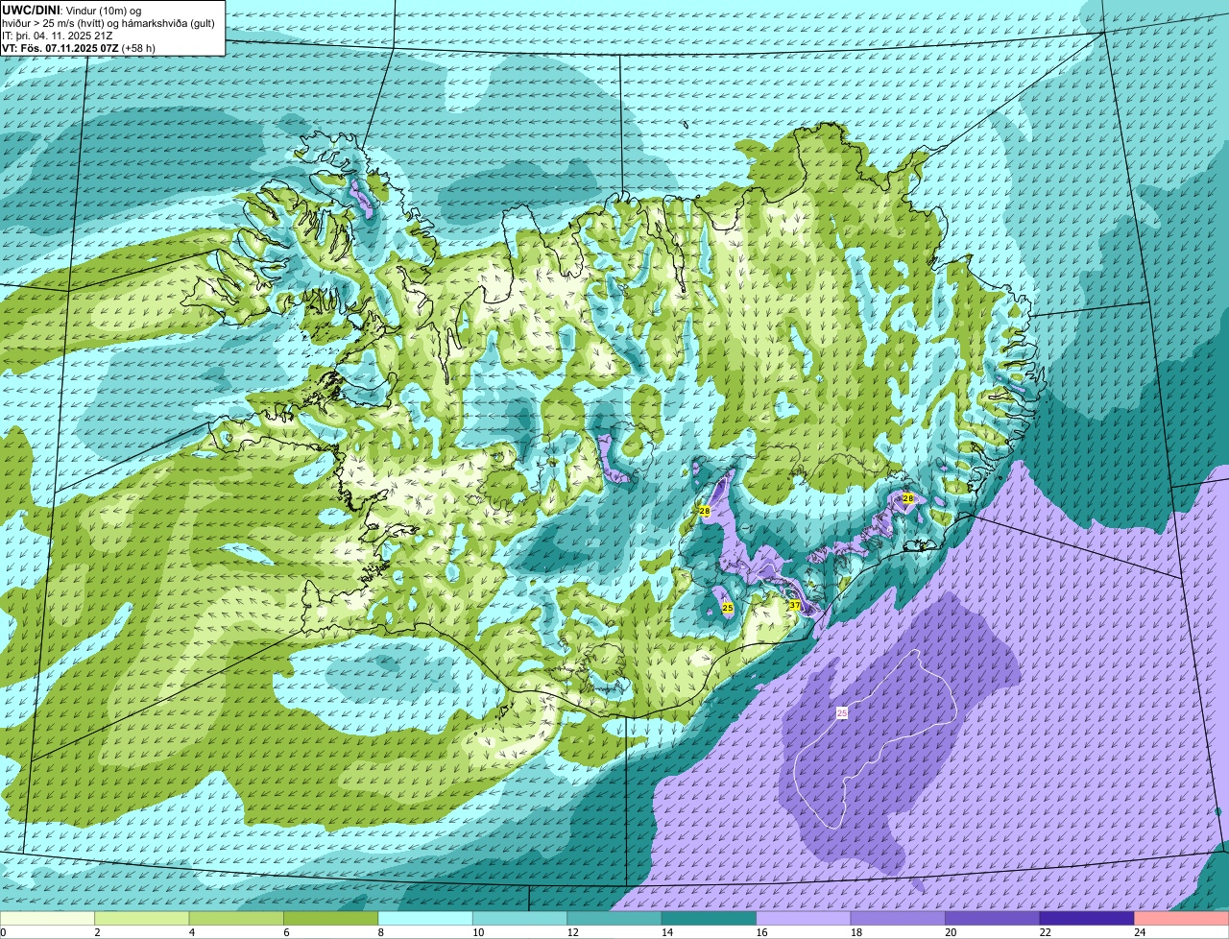Click the 20–22 m/s violet legend swatch
Screen dimensions: 1229x939
point(993,918)
